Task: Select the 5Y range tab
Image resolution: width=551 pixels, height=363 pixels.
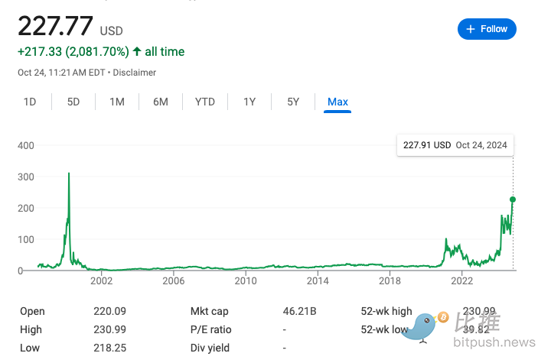Action: click(x=293, y=102)
